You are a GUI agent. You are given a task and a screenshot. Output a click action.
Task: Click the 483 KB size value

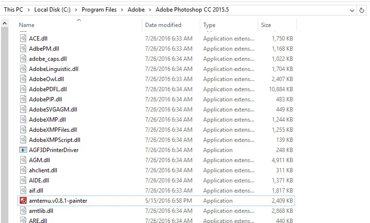point(284,99)
